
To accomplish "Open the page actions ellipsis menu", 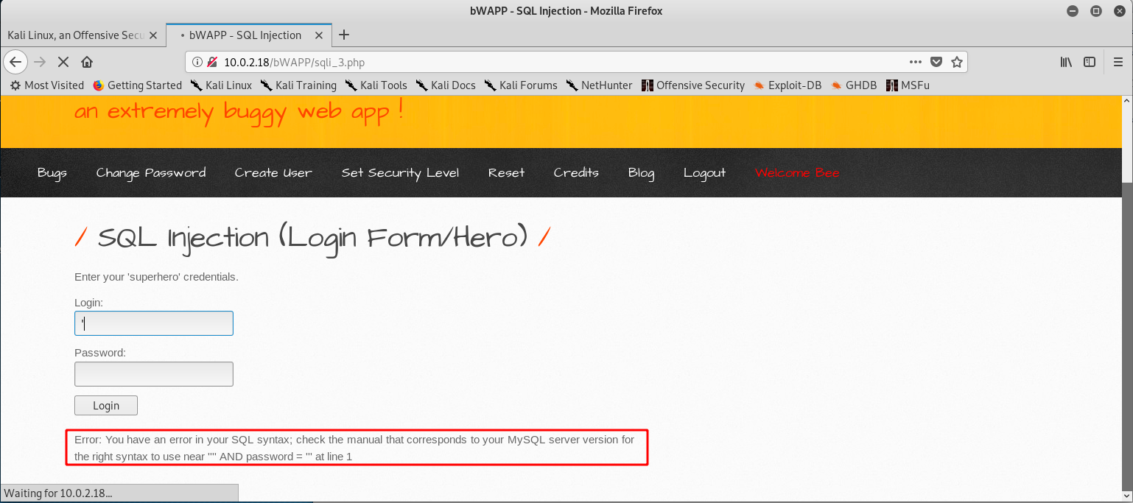I will pyautogui.click(x=915, y=62).
